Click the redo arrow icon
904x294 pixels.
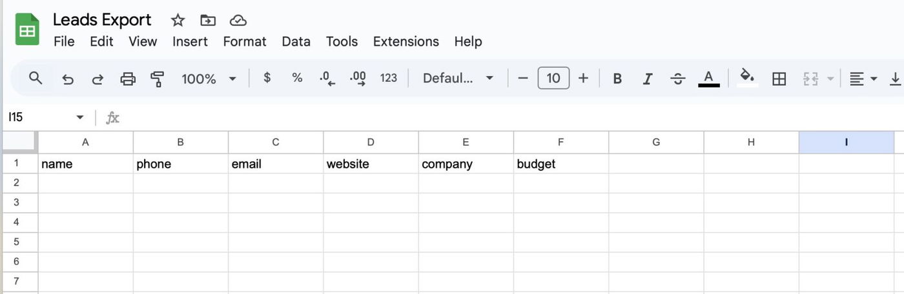(x=98, y=79)
